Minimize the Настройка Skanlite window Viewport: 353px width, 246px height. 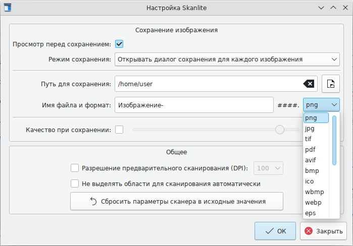(321, 8)
